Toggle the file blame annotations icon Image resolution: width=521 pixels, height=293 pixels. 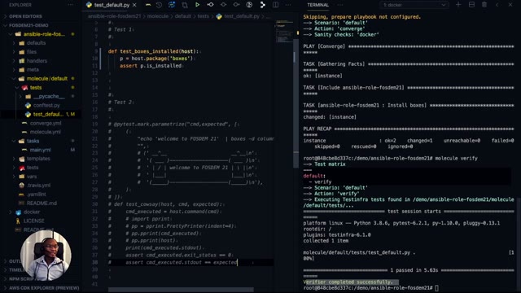(x=249, y=5)
